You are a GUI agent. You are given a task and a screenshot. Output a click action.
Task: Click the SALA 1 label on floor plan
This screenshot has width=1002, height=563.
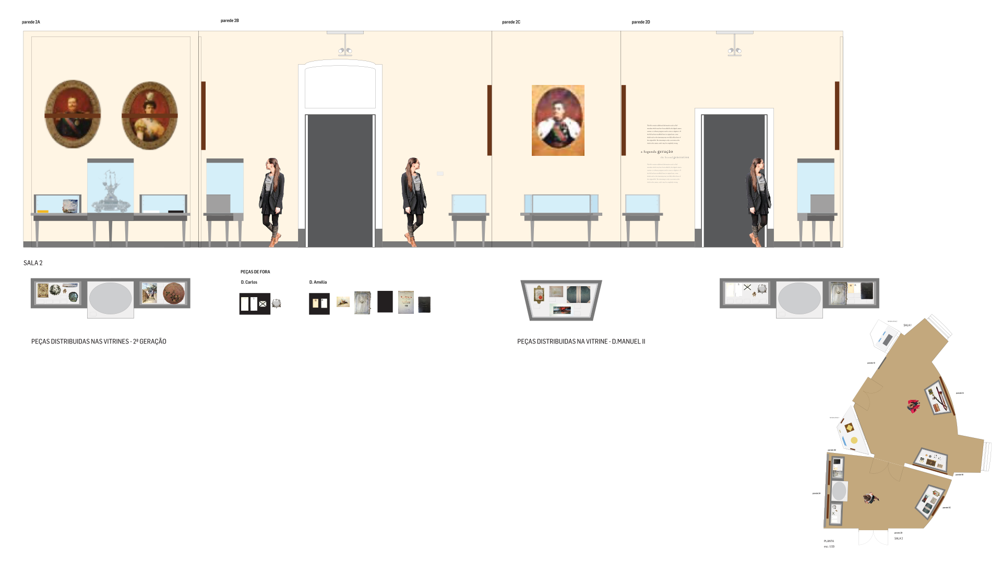click(x=907, y=325)
